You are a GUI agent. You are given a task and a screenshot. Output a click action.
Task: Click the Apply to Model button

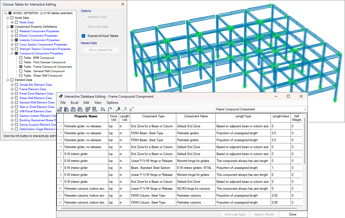click(x=264, y=214)
